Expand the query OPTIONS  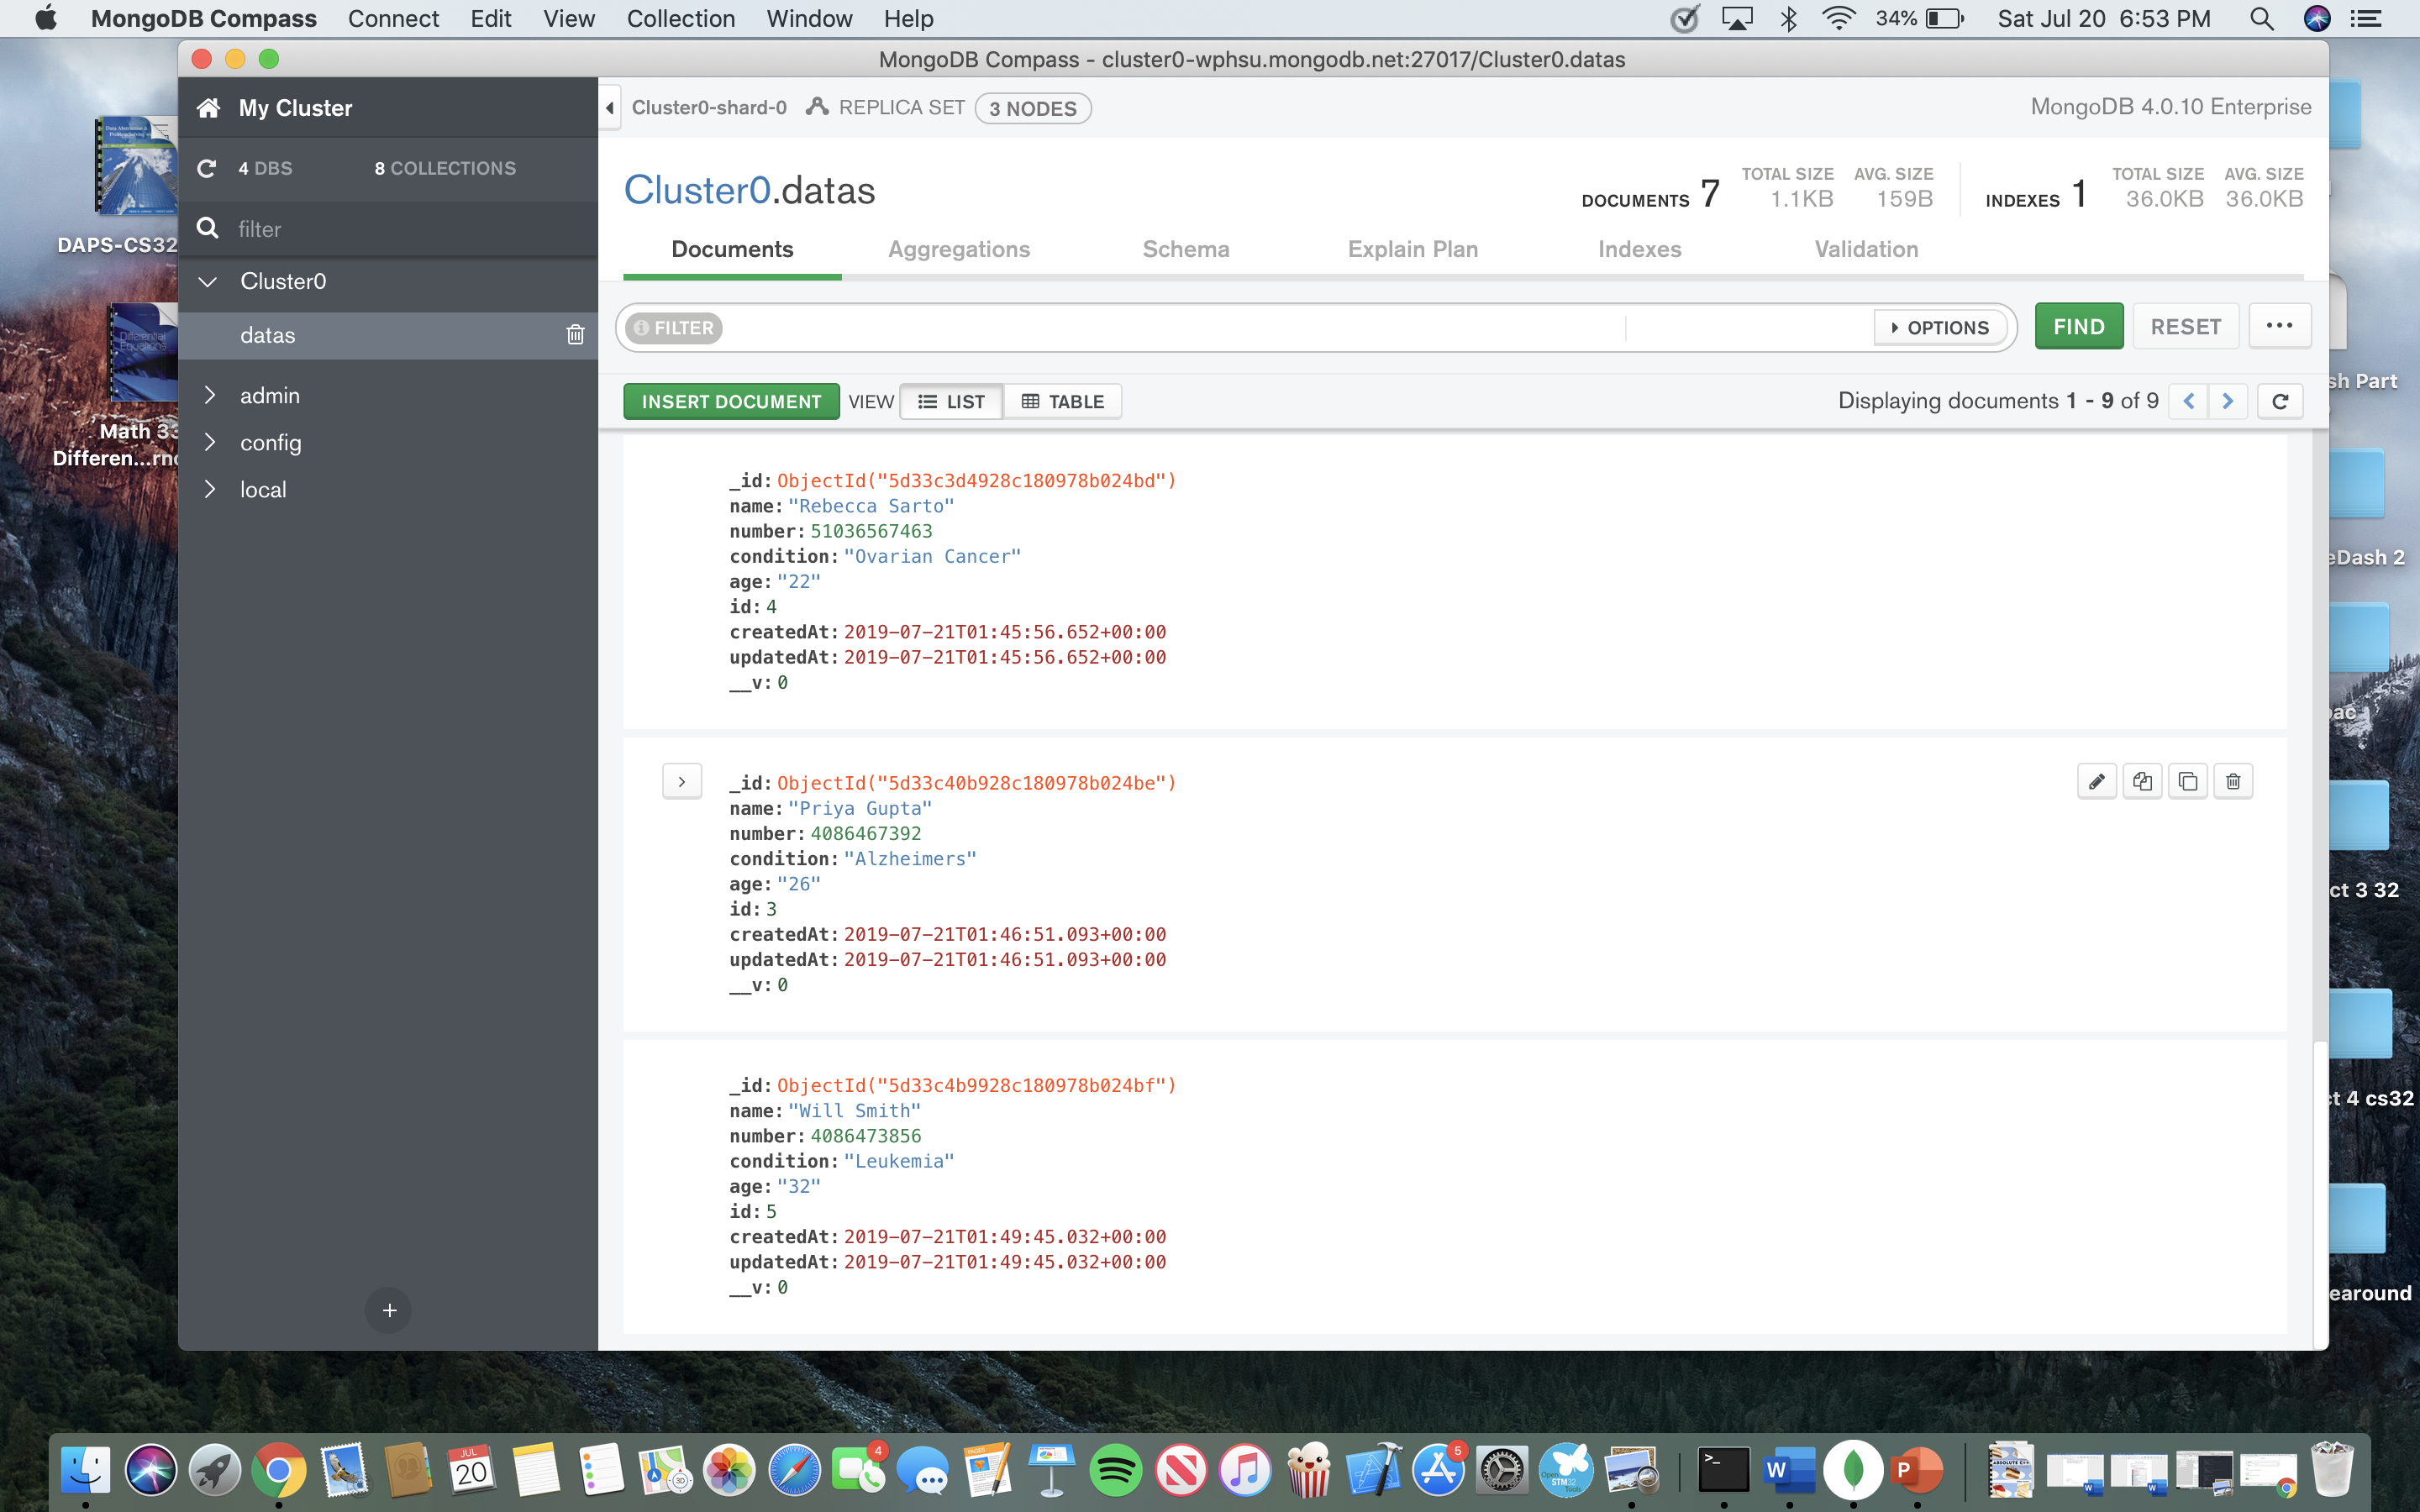point(1939,327)
